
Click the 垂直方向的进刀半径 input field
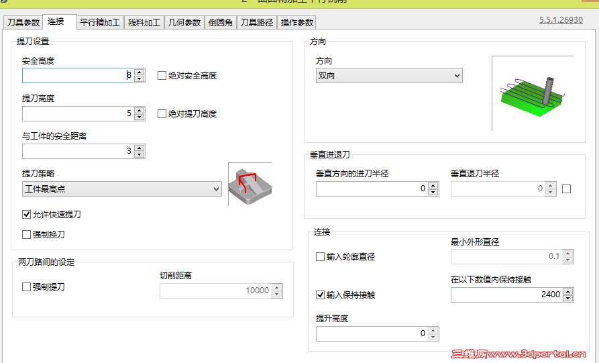tap(372, 189)
